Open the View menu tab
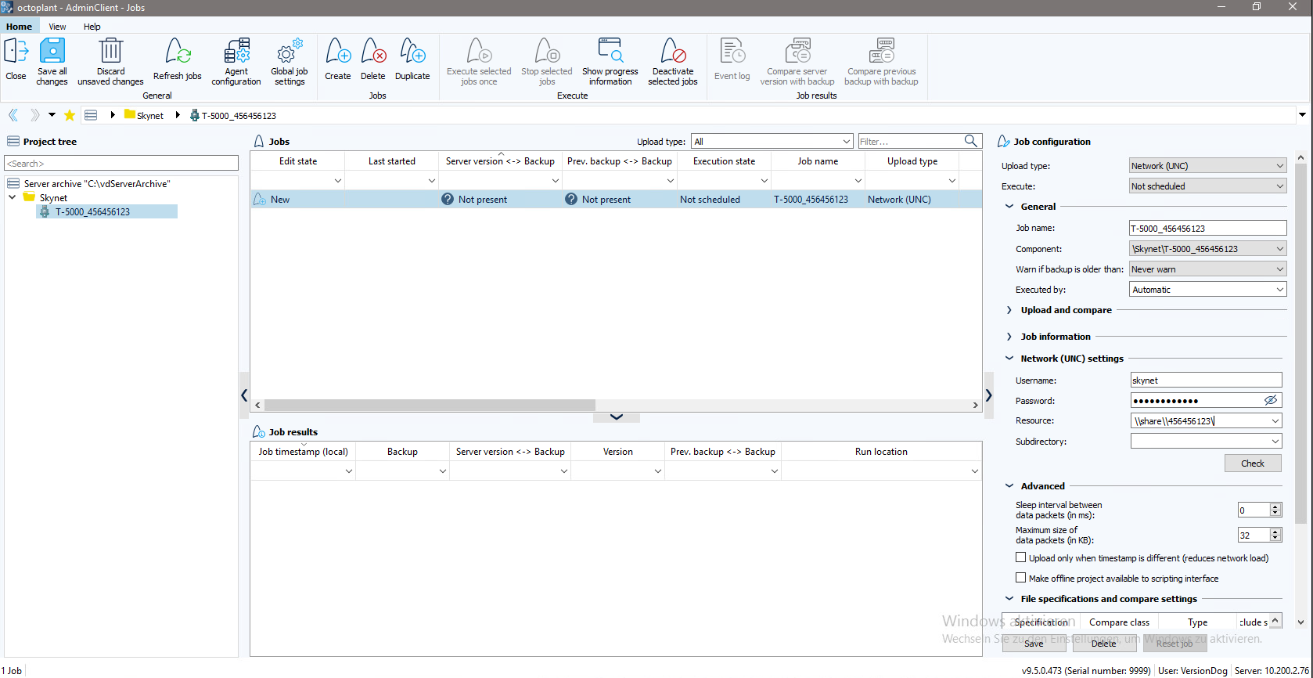 point(57,27)
